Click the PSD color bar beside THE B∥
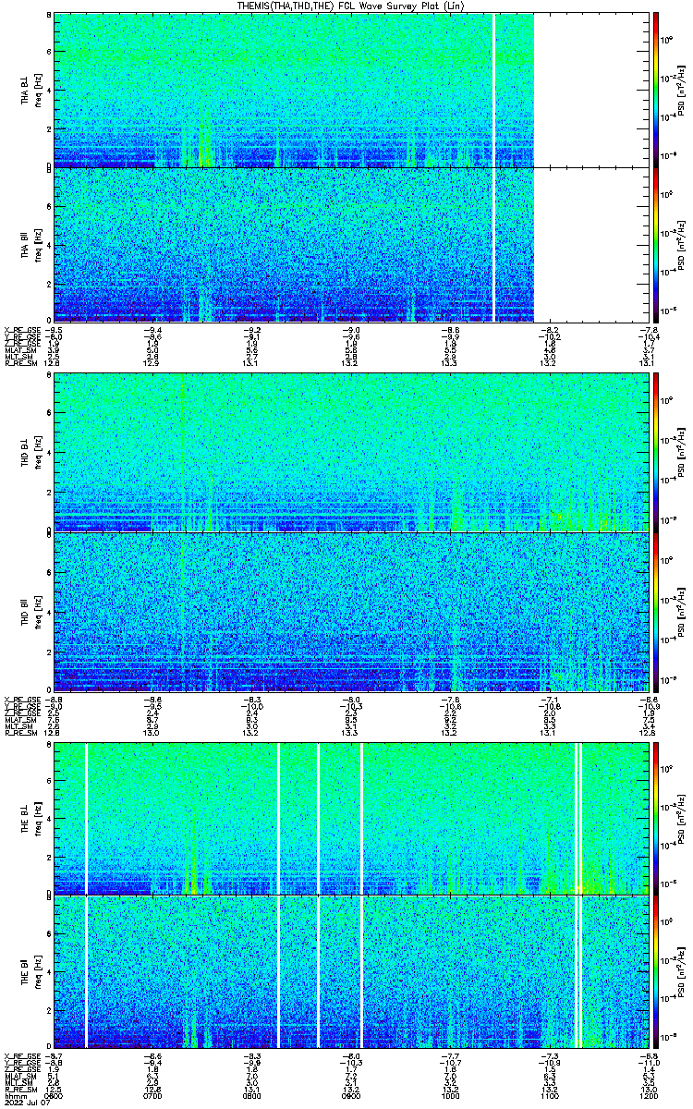The height and width of the screenshot is (1109, 693). 656,973
